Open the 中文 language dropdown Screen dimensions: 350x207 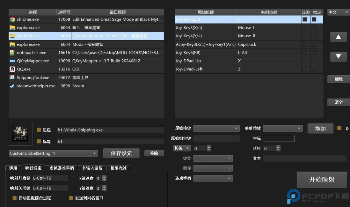339,12
